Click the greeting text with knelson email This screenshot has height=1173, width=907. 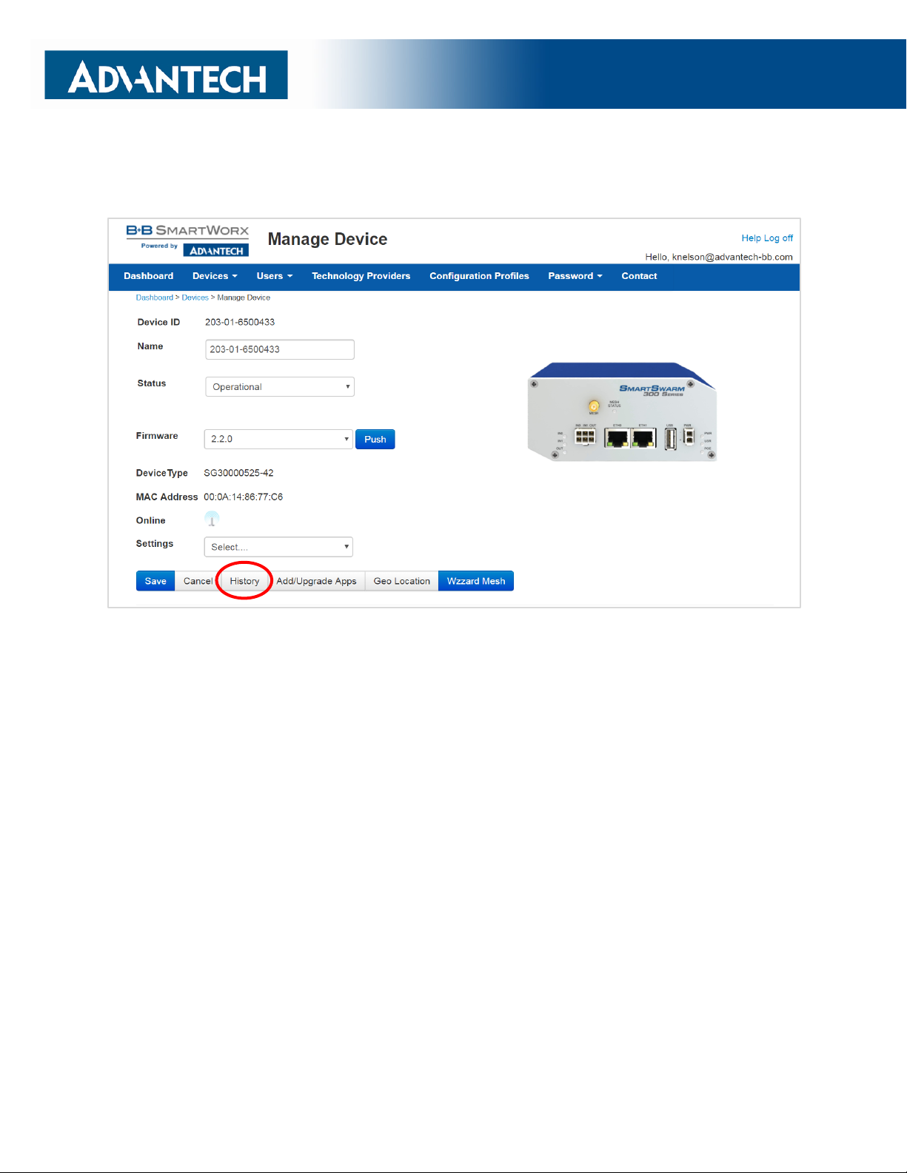click(719, 257)
